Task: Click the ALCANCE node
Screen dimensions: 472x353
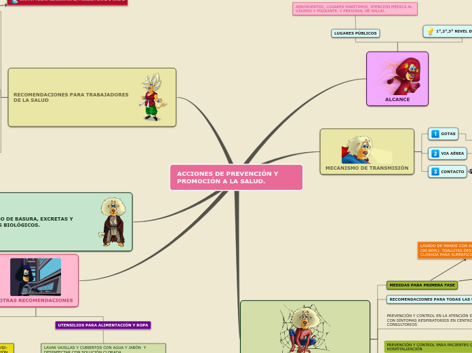Action: (x=397, y=79)
